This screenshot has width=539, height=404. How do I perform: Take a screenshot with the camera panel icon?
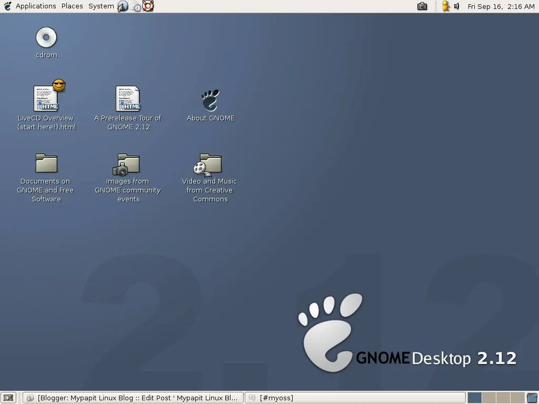[422, 6]
